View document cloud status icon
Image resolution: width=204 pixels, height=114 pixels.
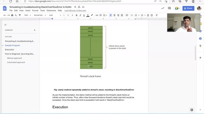coord(83,7)
